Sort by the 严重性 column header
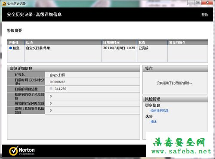Image resolution: width=215 pixels, height=159 pixels. pos(16,42)
